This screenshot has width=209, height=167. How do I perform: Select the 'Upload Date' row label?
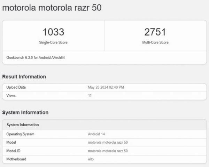point(16,87)
